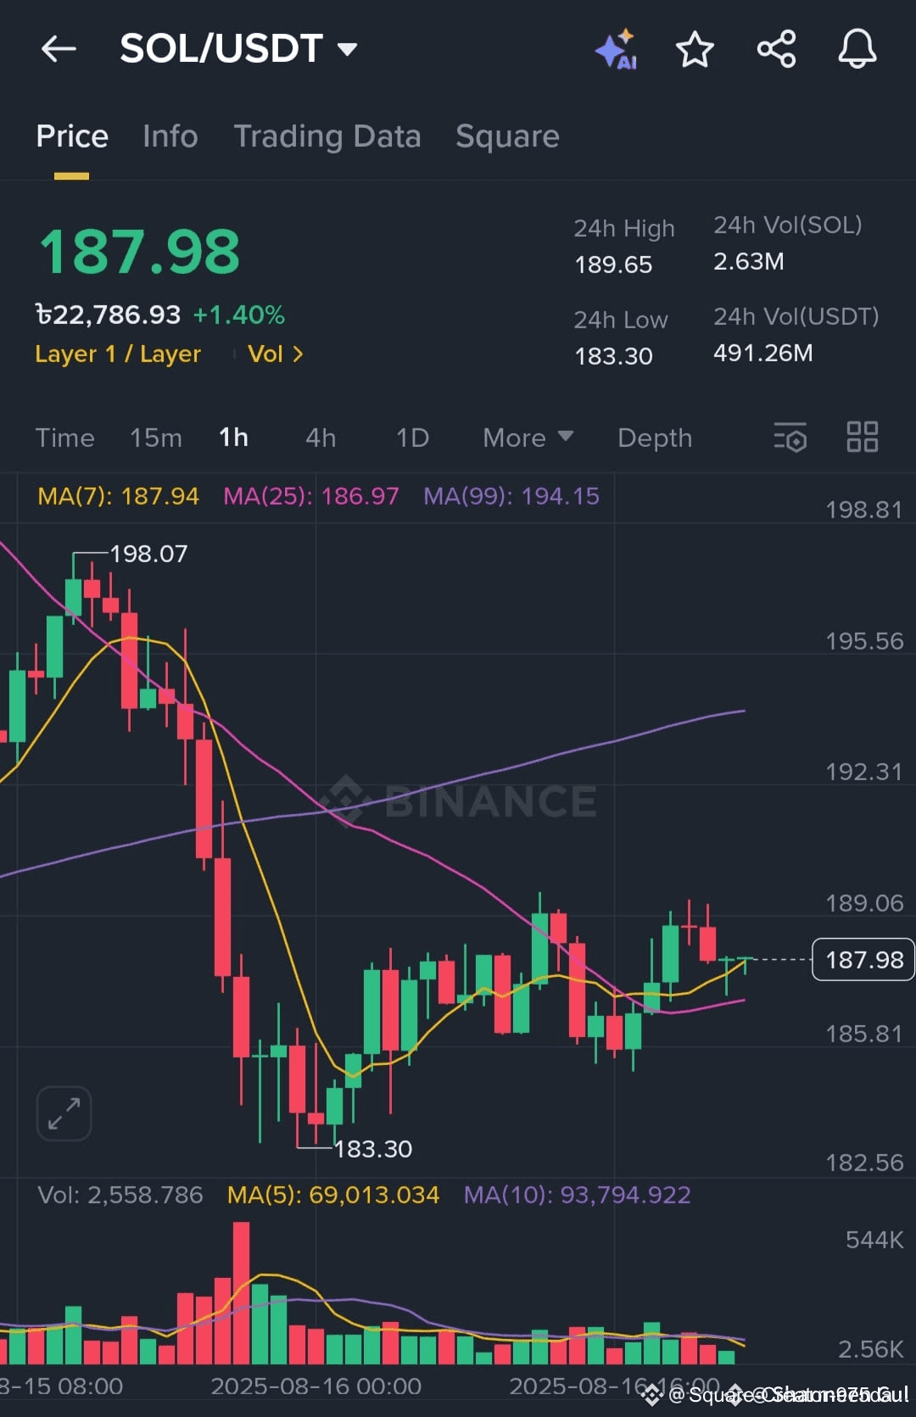Click the MA(99): 194.15 indicator label
This screenshot has height=1417, width=916.
pyautogui.click(x=511, y=496)
